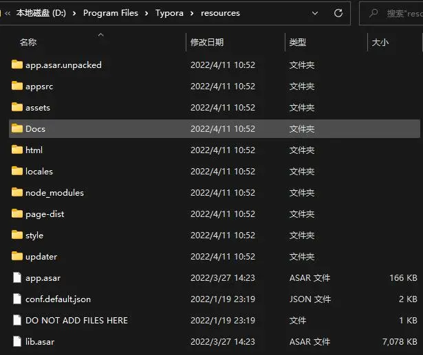Select the html folder name

tap(34, 150)
